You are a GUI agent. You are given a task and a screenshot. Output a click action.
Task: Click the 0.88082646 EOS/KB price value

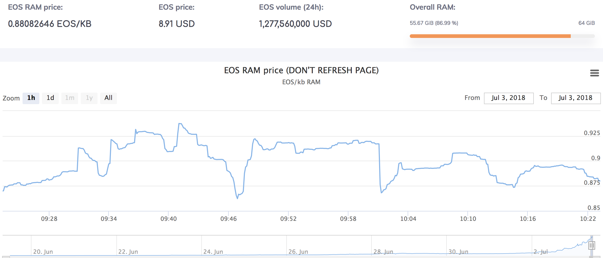point(50,24)
